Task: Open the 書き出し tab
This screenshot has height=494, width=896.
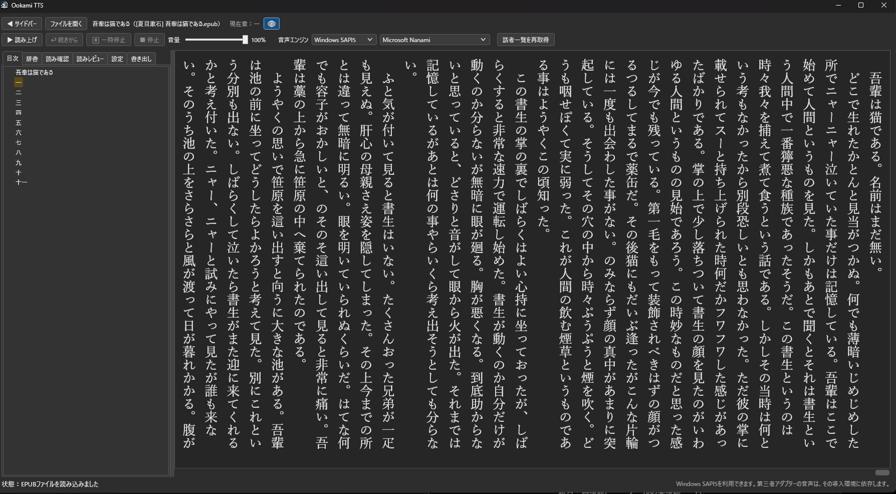Action: pyautogui.click(x=141, y=59)
